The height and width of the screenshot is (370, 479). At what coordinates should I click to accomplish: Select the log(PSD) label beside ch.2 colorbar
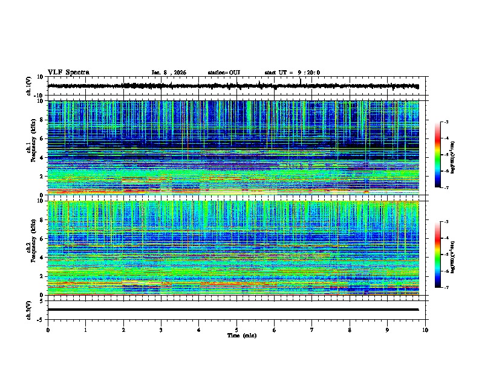pos(453,257)
